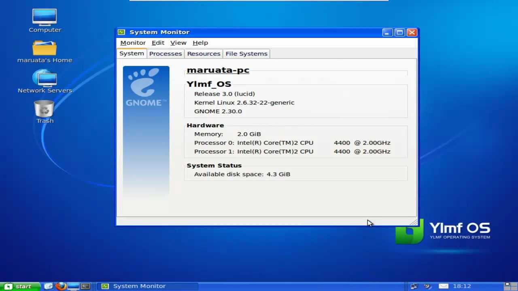518x291 pixels.
Task: Open the View menu
Action: point(178,43)
